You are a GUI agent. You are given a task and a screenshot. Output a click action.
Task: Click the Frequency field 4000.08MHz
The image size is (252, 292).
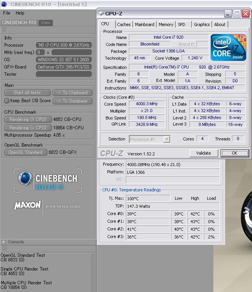tap(173, 165)
